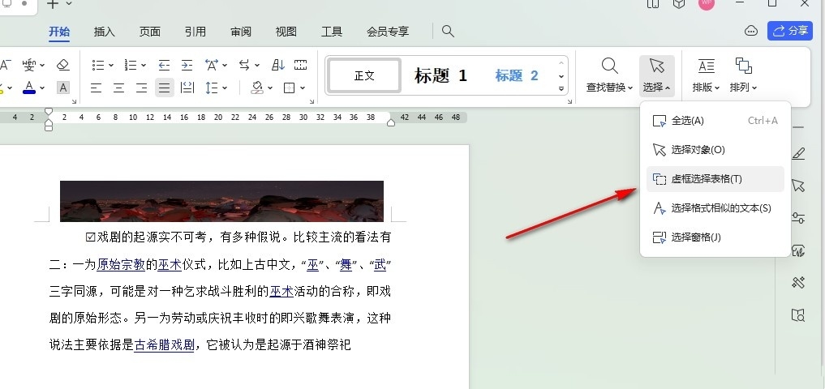Switch to the 页面 tab
The height and width of the screenshot is (389, 825).
point(150,32)
